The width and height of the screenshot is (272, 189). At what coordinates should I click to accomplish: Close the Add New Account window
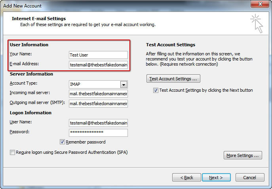[260, 4]
